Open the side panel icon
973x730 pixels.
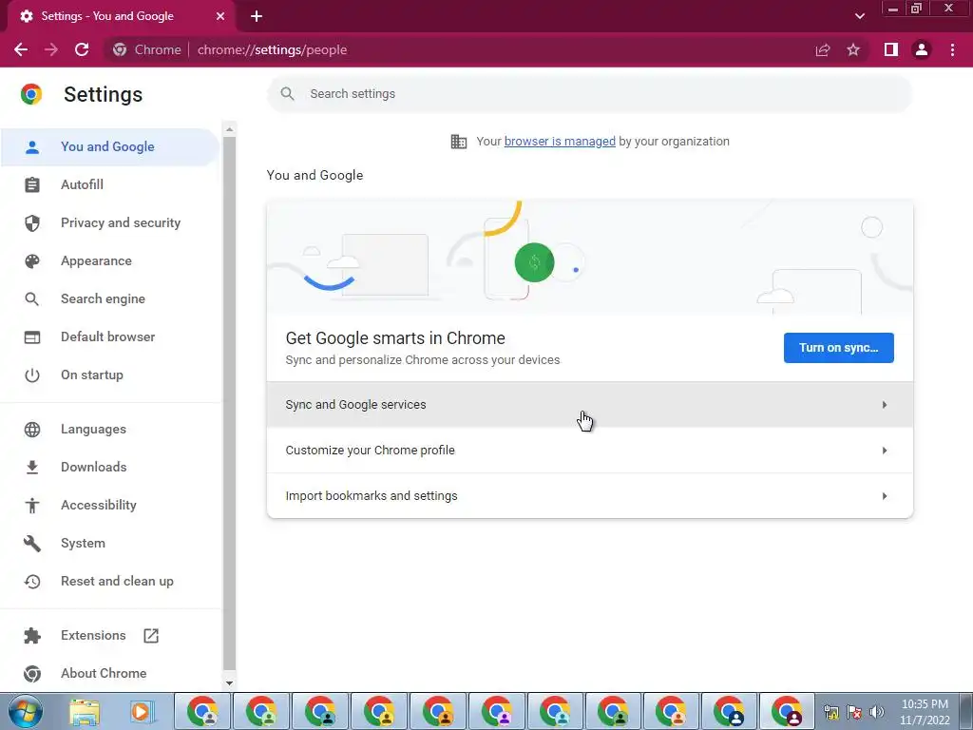891,49
